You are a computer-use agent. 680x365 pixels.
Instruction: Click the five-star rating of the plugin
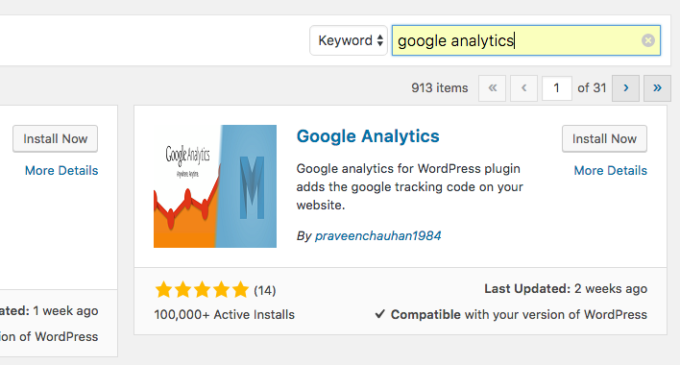(202, 289)
